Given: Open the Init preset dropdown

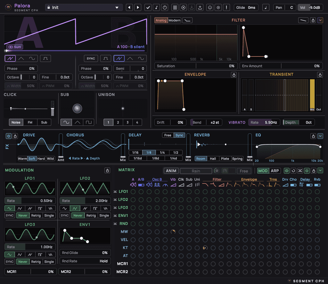Looking at the screenshot, I should pos(84,8).
